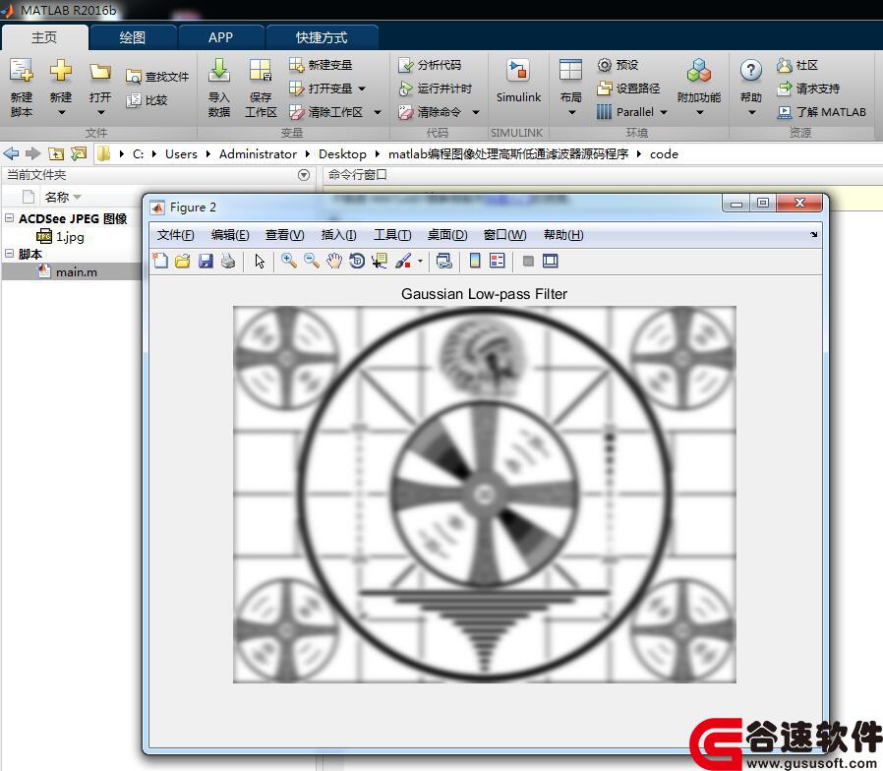The height and width of the screenshot is (771, 883).
Task: Click Learn MATLAB (了解 MATLAB)
Action: (821, 112)
